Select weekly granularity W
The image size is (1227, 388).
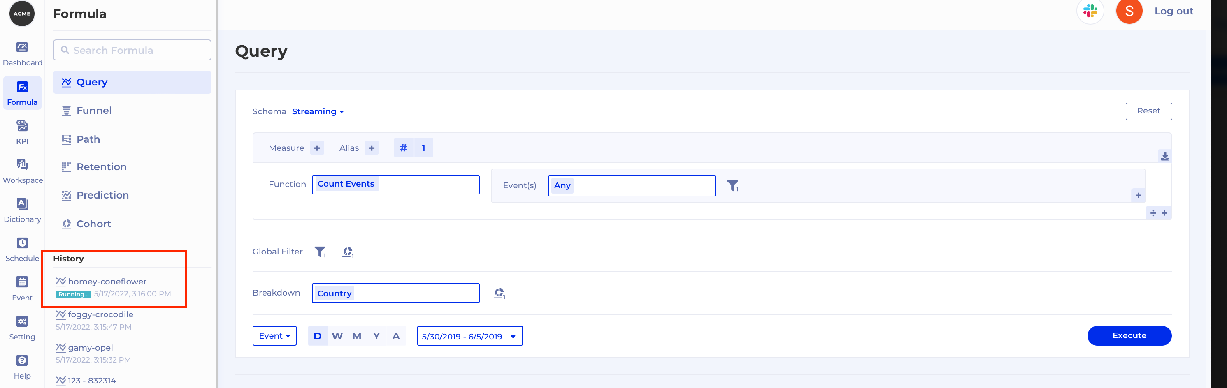(x=337, y=336)
